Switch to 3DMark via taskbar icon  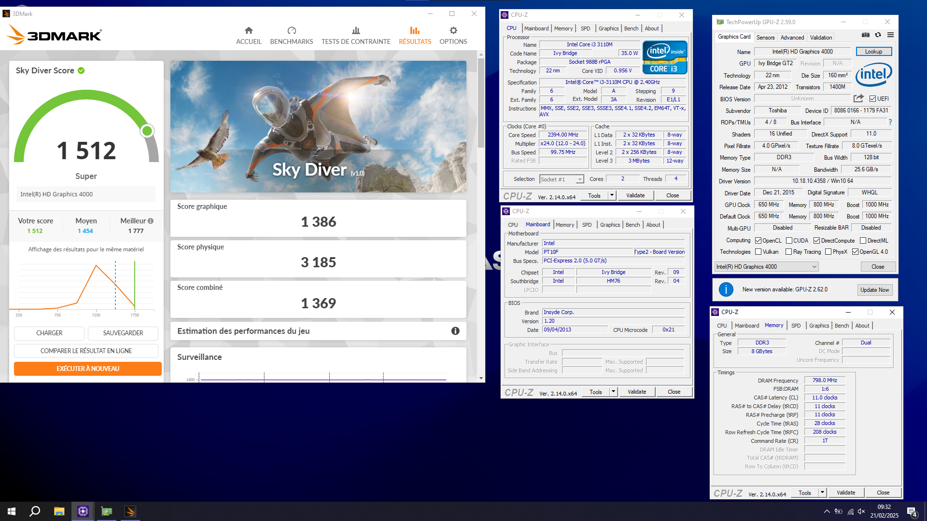tap(130, 511)
